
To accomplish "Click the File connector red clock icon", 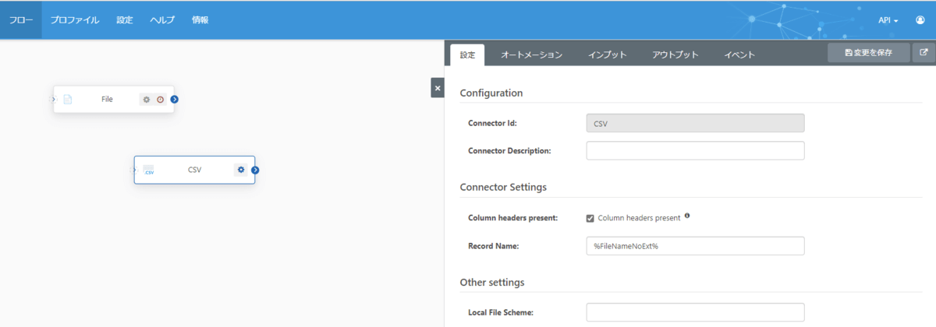I will coord(160,100).
